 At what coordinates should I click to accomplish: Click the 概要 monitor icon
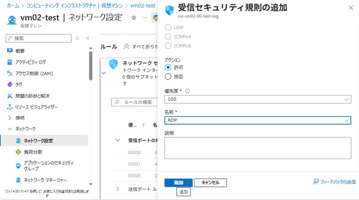click(x=9, y=51)
